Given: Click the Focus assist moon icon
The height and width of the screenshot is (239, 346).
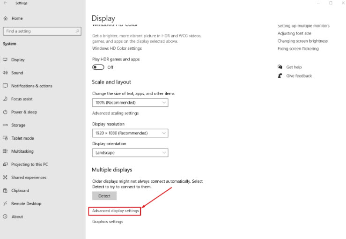Looking at the screenshot, I should coord(5,99).
